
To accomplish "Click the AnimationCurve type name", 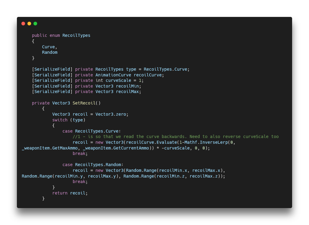I will [113, 75].
